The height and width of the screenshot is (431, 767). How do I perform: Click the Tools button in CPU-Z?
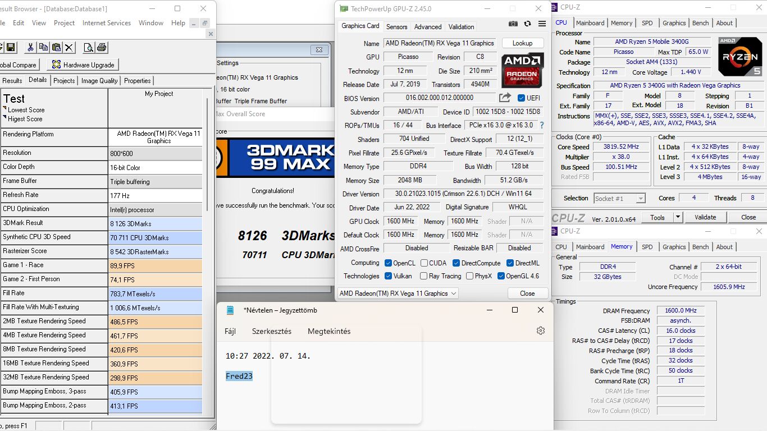658,217
